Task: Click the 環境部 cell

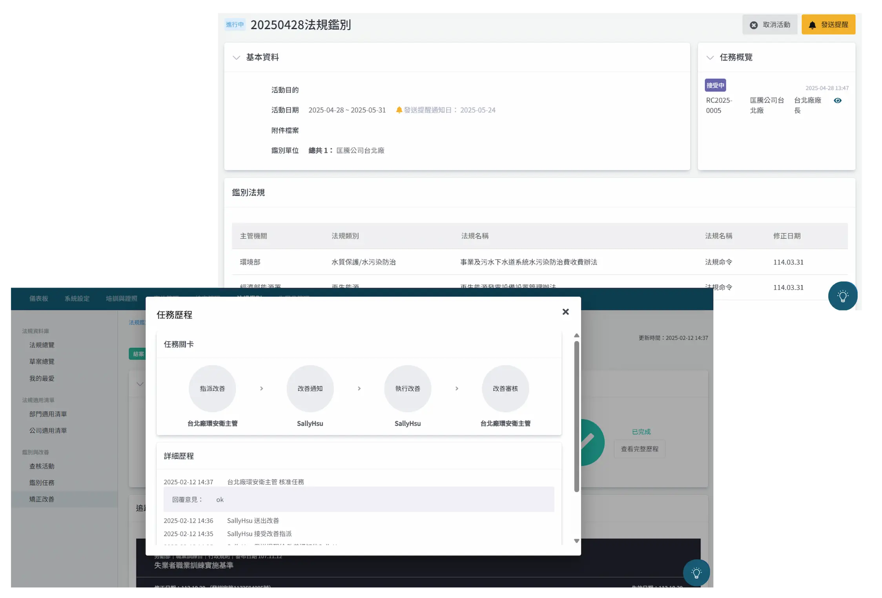Action: pyautogui.click(x=250, y=262)
